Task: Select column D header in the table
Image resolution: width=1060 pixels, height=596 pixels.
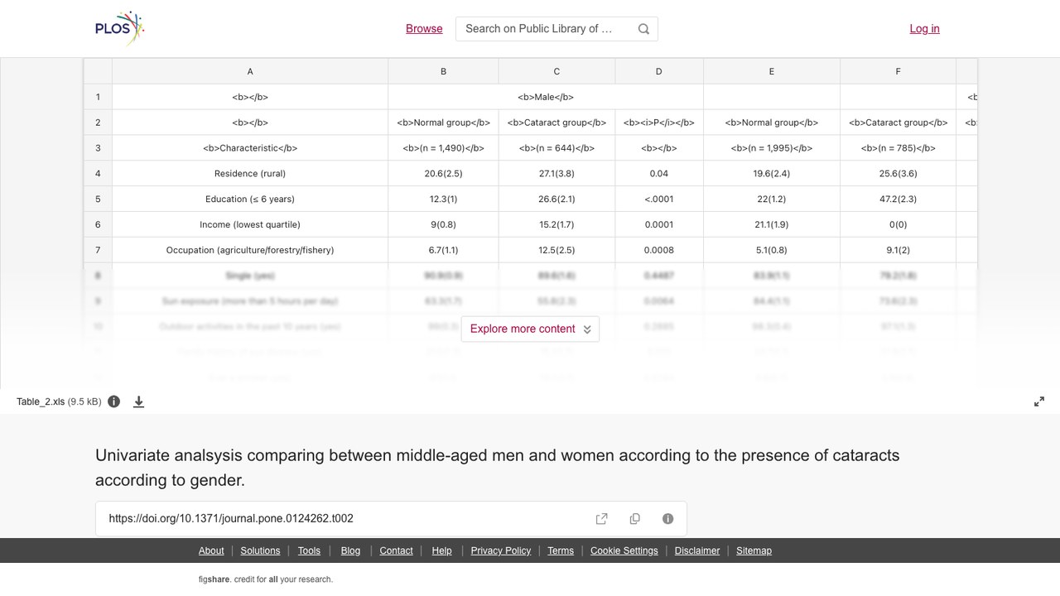Action: 659,71
